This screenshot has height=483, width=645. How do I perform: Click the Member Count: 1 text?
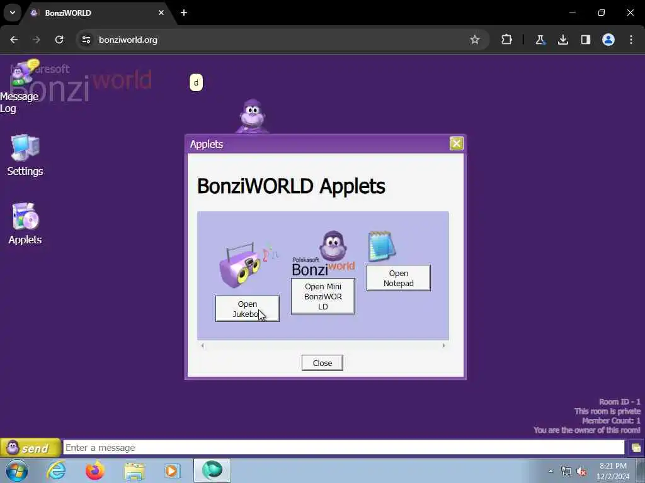click(611, 421)
